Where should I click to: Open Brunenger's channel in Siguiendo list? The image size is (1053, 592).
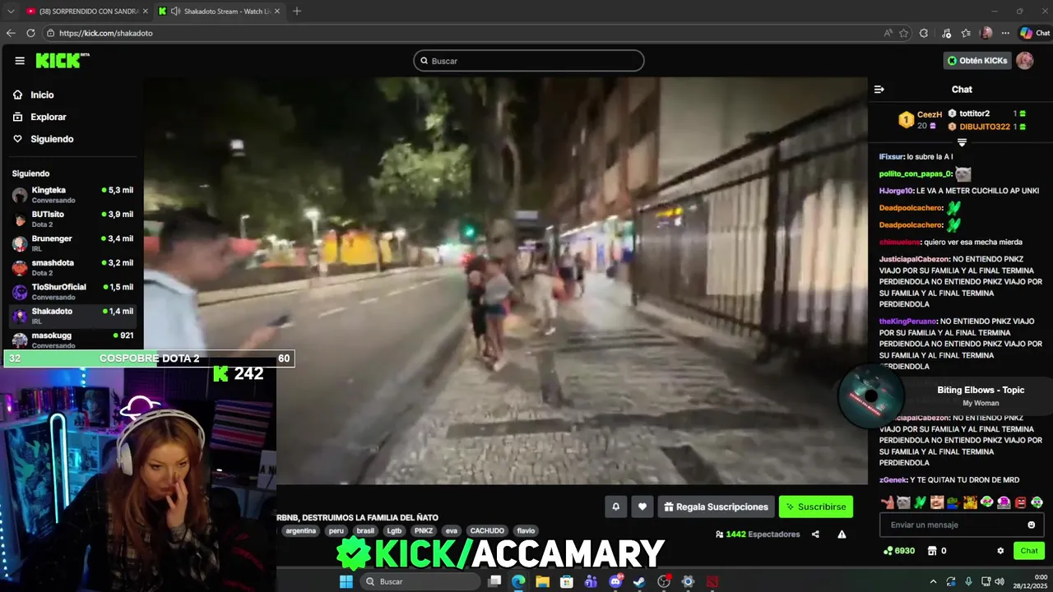coord(72,243)
